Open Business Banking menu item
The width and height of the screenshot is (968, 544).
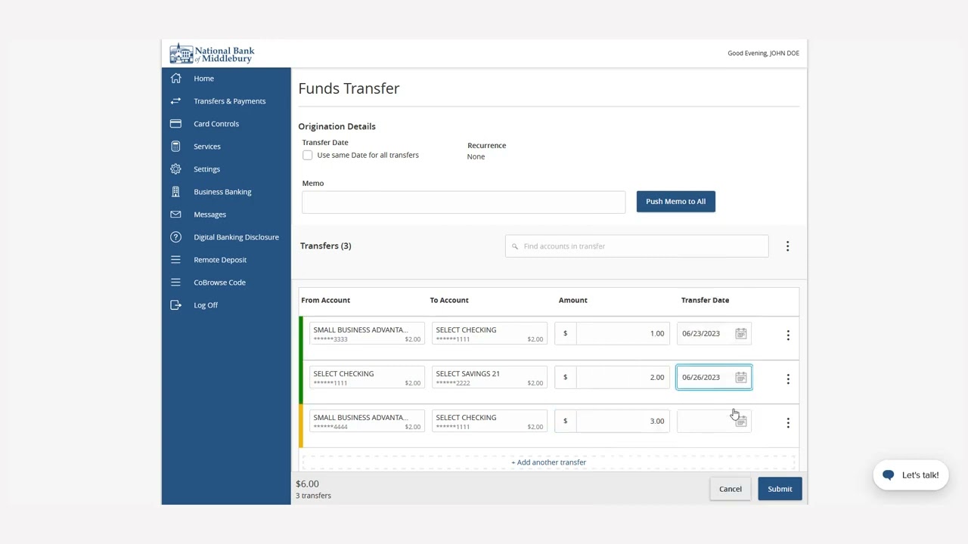222,192
